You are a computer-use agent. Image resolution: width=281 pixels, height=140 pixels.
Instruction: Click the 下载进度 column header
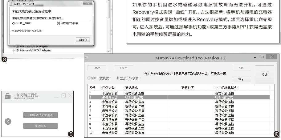187,88
